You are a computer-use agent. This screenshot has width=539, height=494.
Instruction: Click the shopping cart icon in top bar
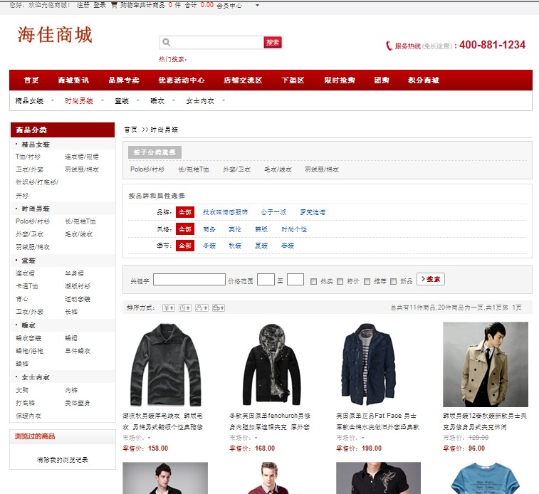click(114, 5)
